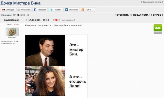
Task: Share the topic on Facebook
Action: [x=40, y=10]
